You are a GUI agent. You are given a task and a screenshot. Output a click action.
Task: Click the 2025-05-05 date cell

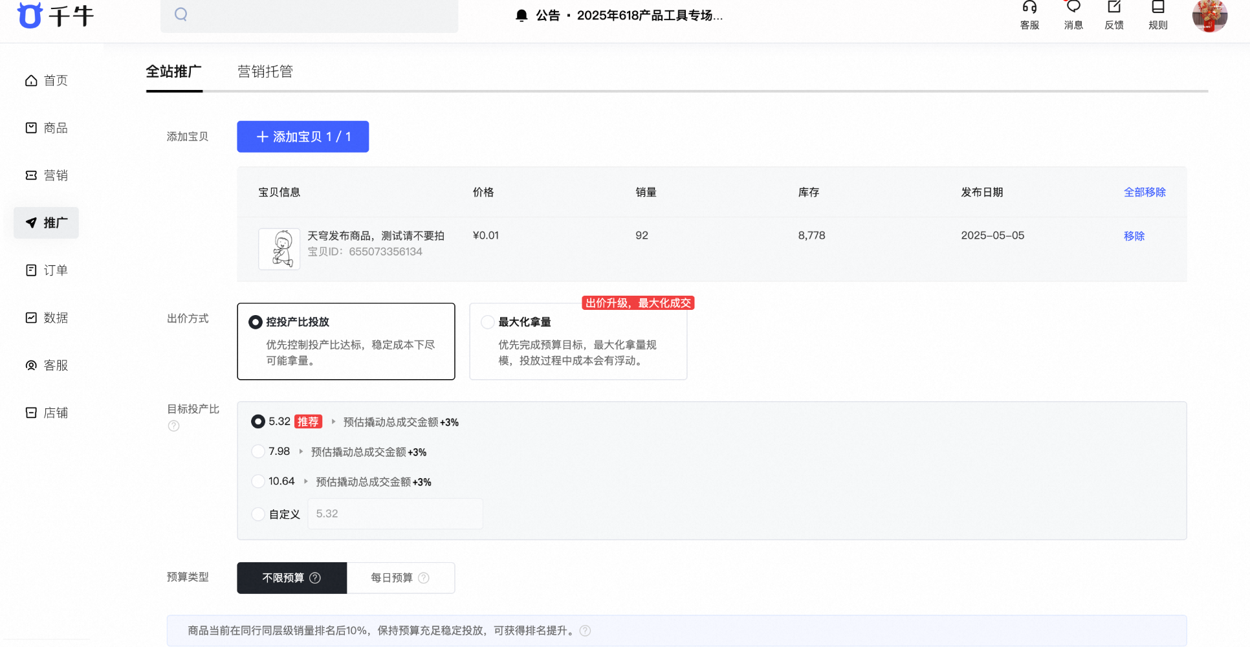coord(992,236)
